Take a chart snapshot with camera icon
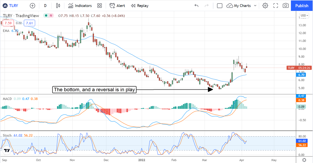Image resolution: width=313 pixels, height=163 pixels. (x=286, y=5)
